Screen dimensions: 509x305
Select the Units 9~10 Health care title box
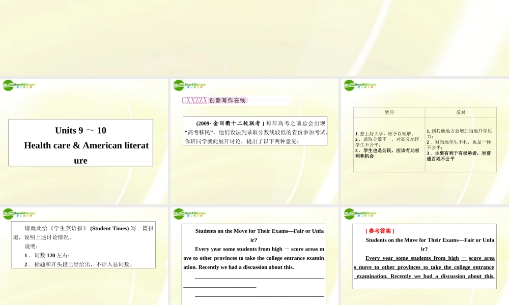pos(80,142)
